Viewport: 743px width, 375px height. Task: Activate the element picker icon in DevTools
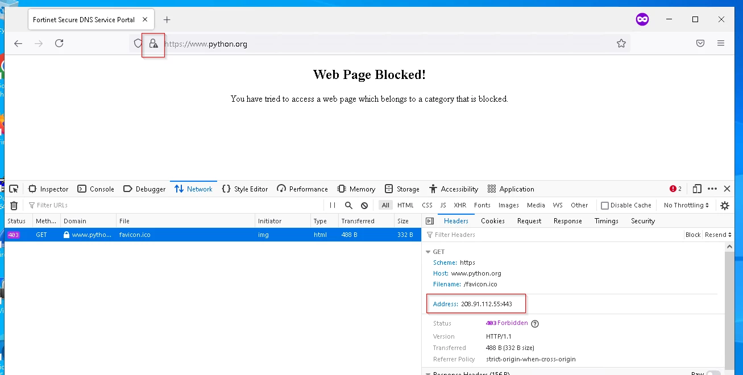[x=14, y=189]
